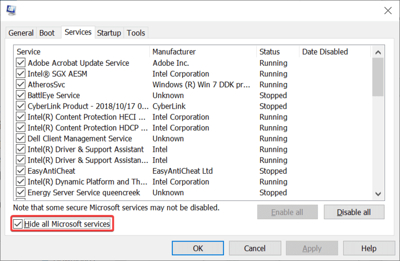Click the 'Stopped' status of BattlEye Service
The image size is (400, 261).
coord(273,95)
